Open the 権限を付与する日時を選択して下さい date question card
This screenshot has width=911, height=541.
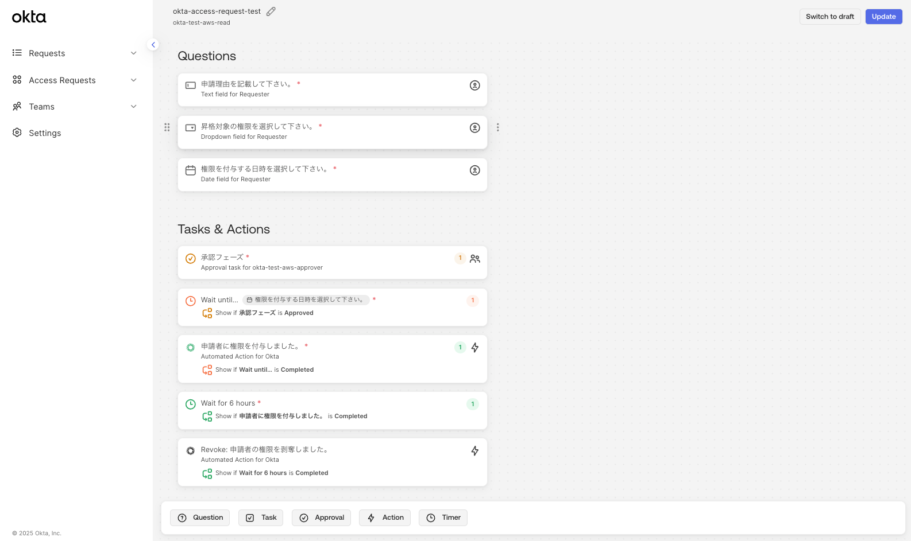click(333, 174)
